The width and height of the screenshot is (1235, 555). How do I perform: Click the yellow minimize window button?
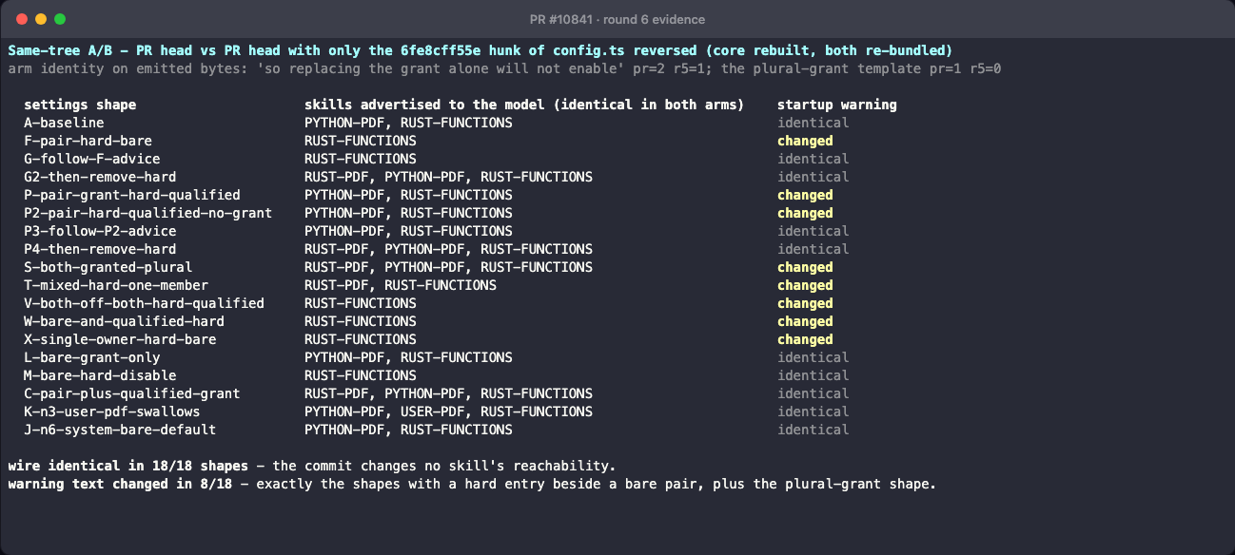[x=40, y=19]
